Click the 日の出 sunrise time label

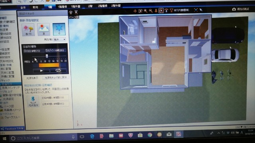pos(33,51)
